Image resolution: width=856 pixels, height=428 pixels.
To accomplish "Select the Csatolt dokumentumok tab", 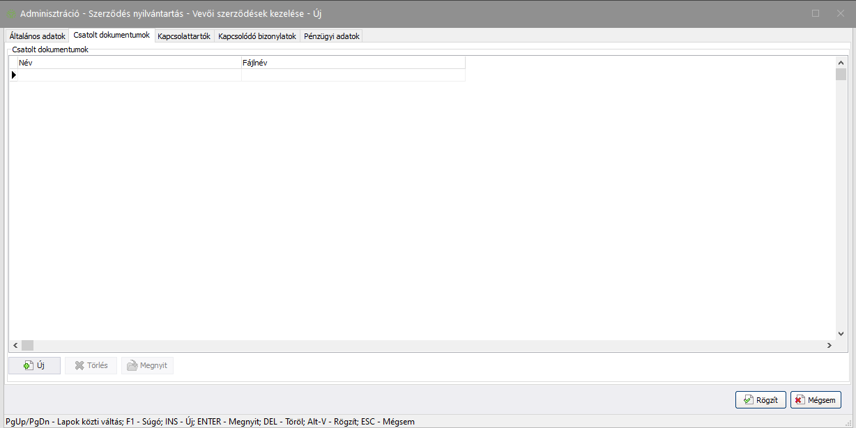I will tap(112, 36).
